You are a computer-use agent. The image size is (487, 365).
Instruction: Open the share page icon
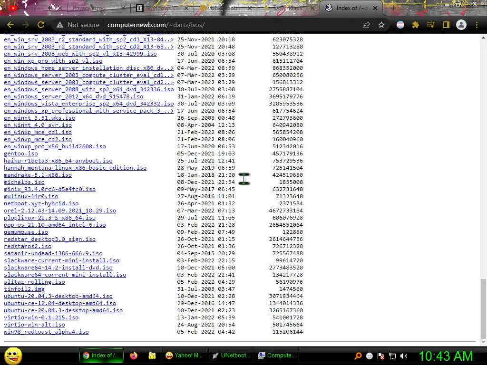point(366,25)
